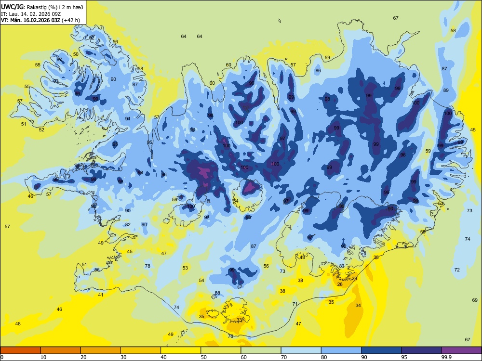
Task: Click the map humidity value '69'
Action: pyautogui.click(x=475, y=300)
